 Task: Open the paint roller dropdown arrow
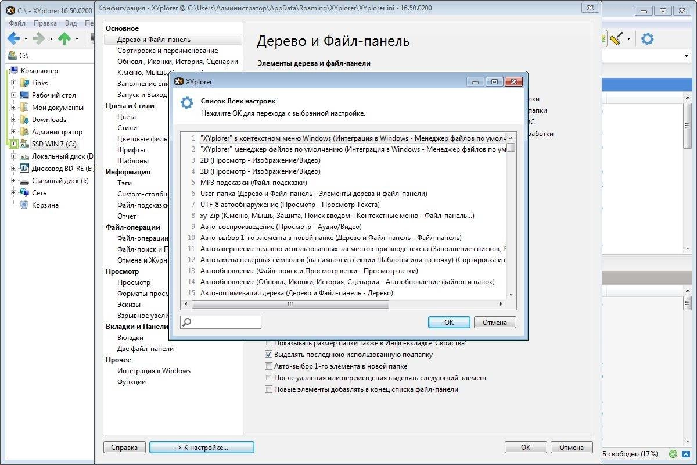pyautogui.click(x=629, y=39)
